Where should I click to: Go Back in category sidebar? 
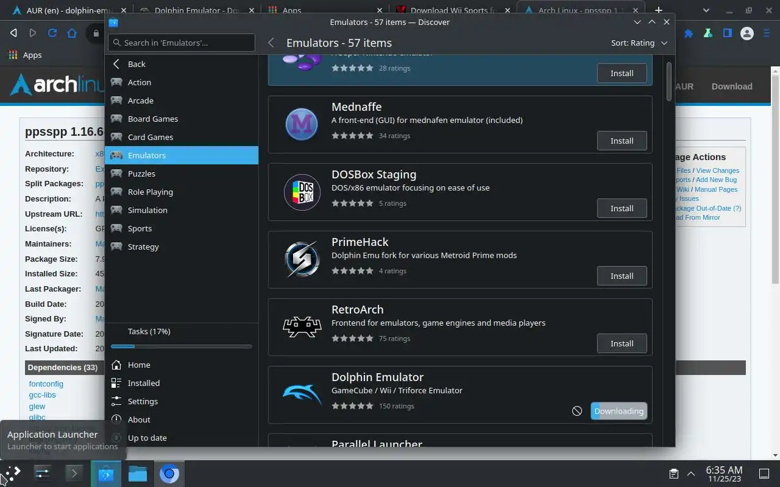(x=182, y=64)
